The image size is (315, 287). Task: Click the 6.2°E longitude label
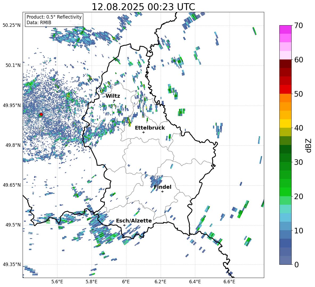tap(160, 282)
